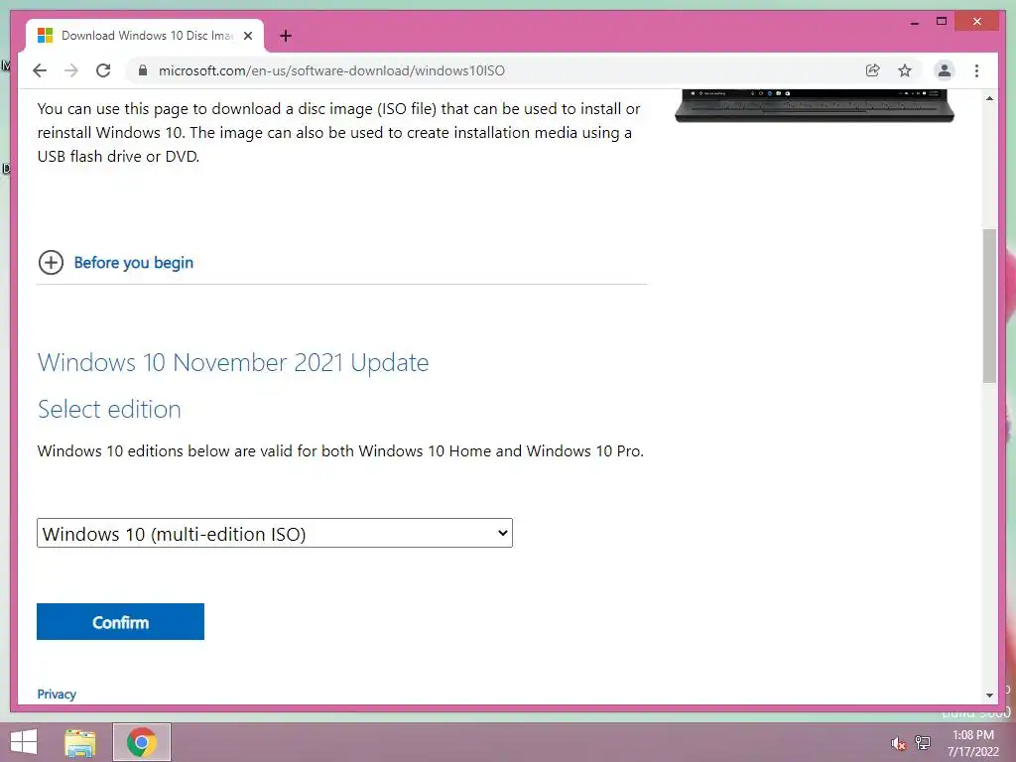Screen dimensions: 1016x762
Task: Click scrollbar down arrow
Action: click(989, 696)
